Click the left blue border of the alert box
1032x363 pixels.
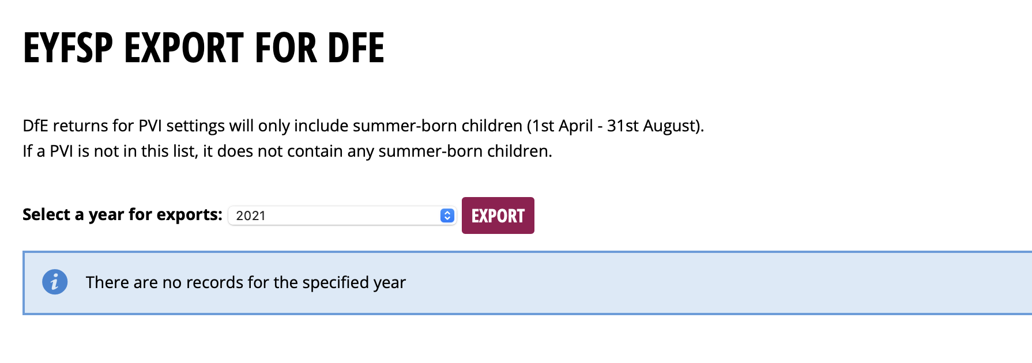coord(24,282)
